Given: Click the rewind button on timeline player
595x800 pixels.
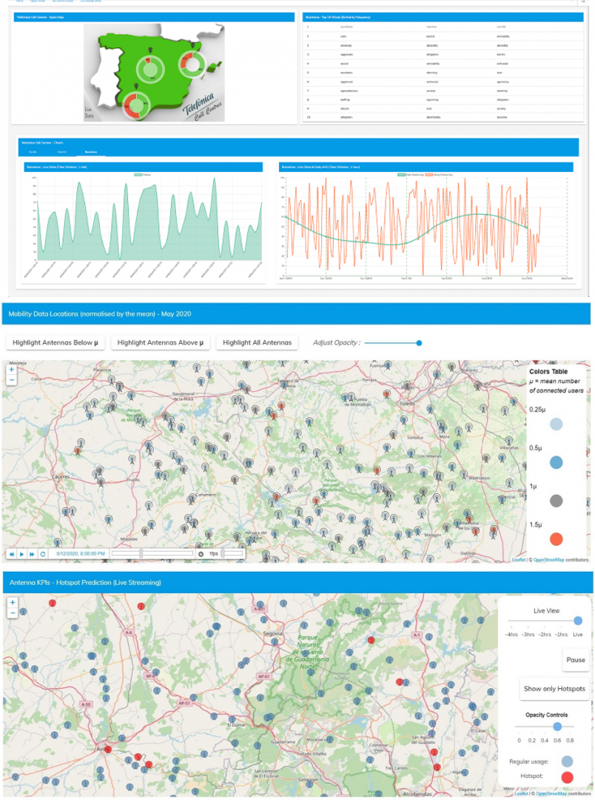Looking at the screenshot, I should (12, 554).
